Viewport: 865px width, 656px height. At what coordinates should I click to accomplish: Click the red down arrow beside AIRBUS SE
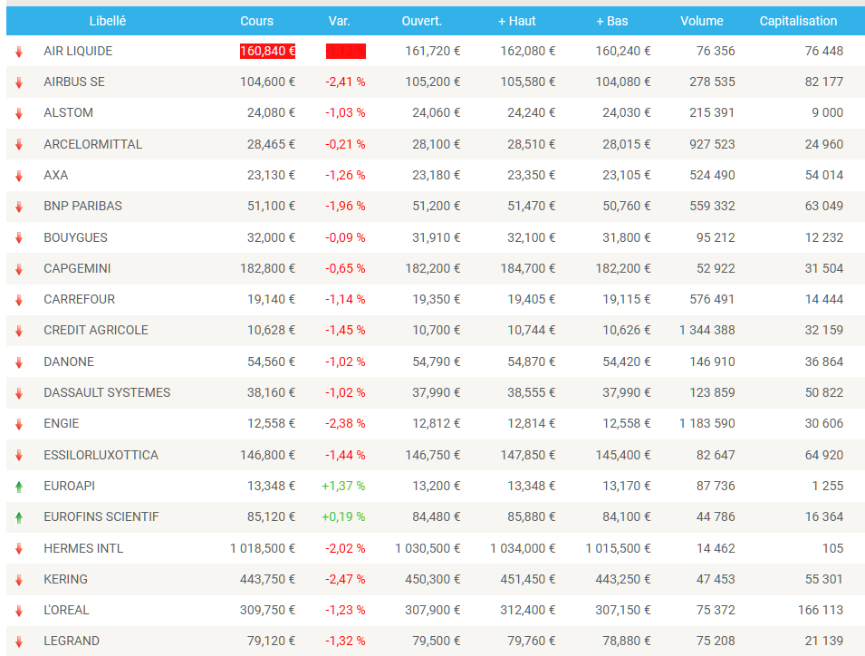point(19,82)
